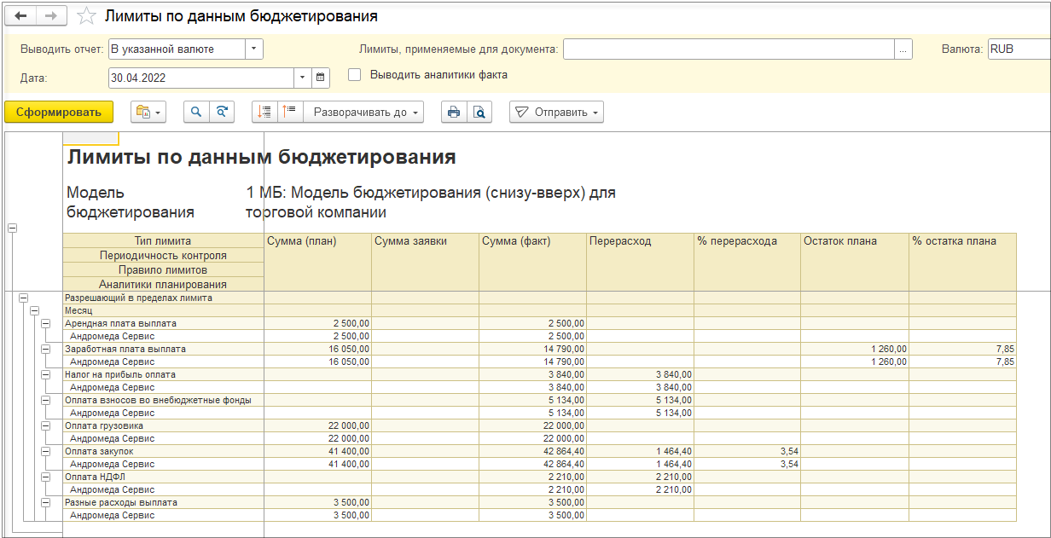The height and width of the screenshot is (538, 1051).
Task: Open the 'Отправить' dropdown menu
Action: (x=556, y=112)
